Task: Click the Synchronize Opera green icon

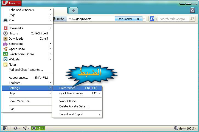Action: [5, 54]
